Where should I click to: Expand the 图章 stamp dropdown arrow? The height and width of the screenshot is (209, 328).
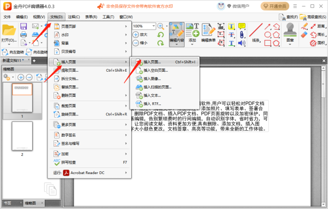pyautogui.click(x=290, y=44)
